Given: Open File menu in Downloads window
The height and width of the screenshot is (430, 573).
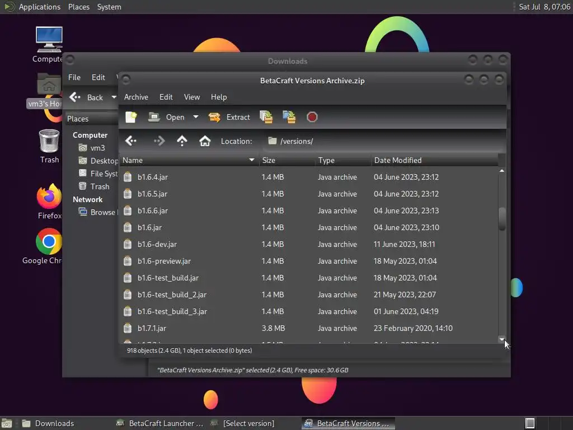Looking at the screenshot, I should click(74, 77).
